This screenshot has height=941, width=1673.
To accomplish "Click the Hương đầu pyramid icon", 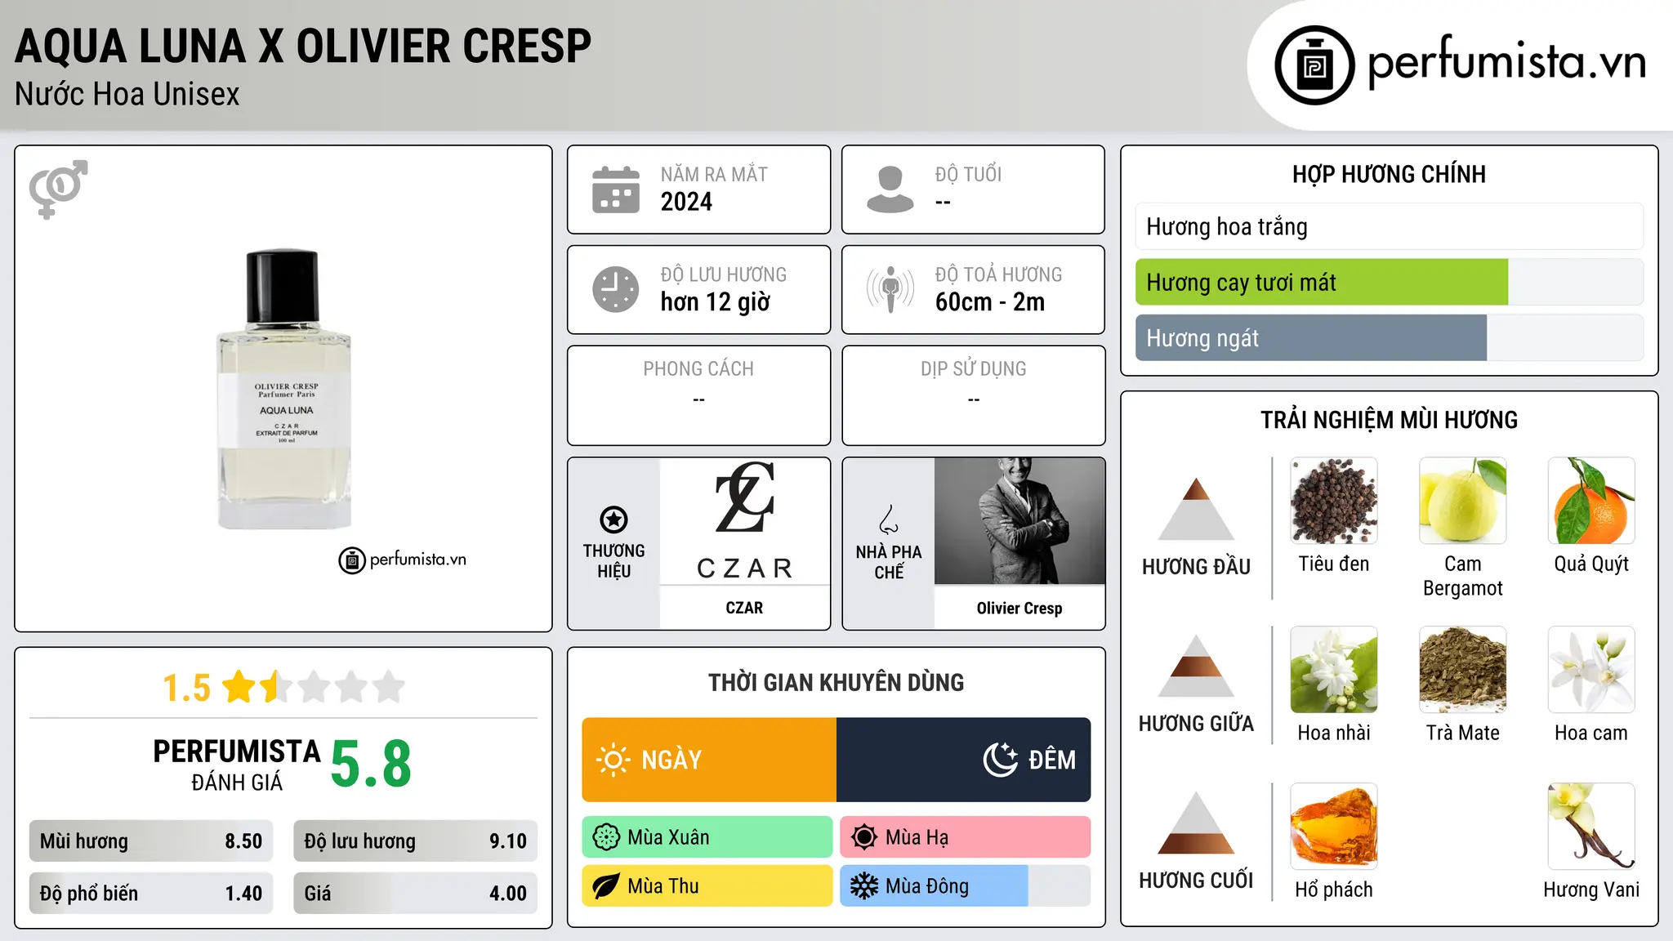I will 1197,509.
